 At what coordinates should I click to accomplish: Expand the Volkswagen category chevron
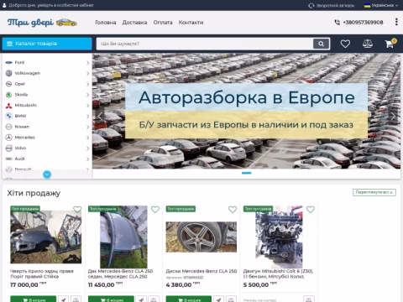click(x=87, y=73)
